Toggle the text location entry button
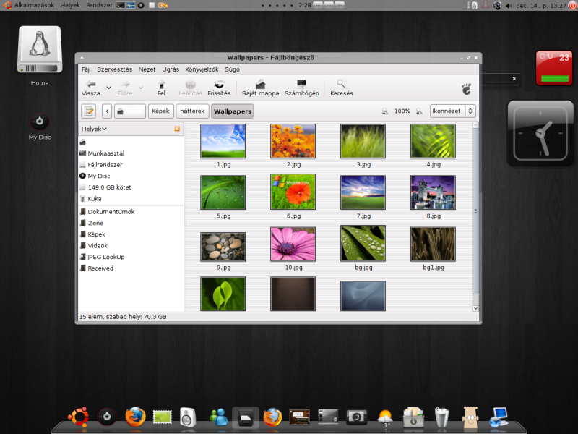 click(89, 111)
